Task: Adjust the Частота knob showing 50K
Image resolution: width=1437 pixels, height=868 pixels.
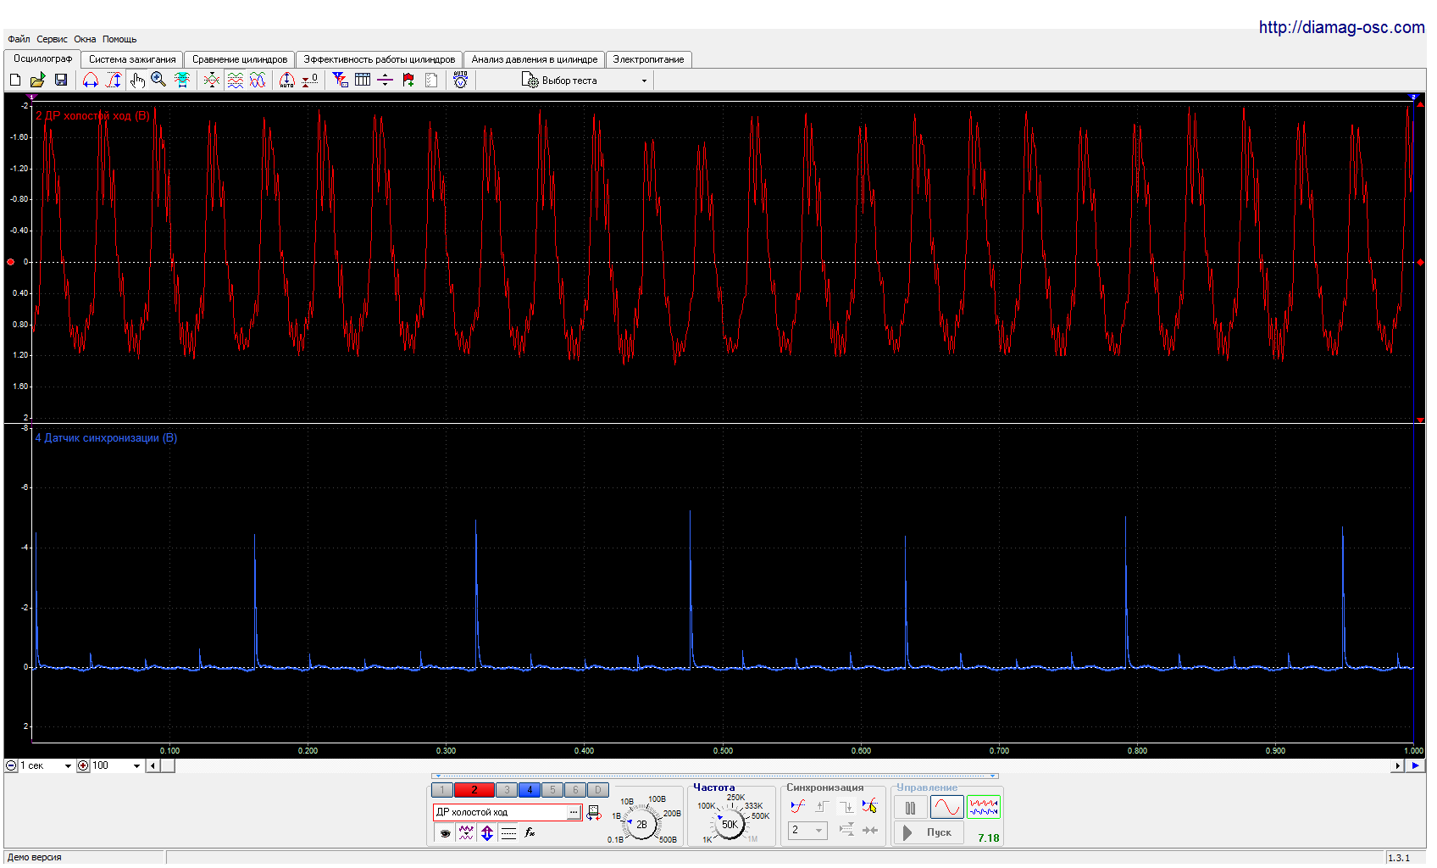Action: click(x=729, y=823)
